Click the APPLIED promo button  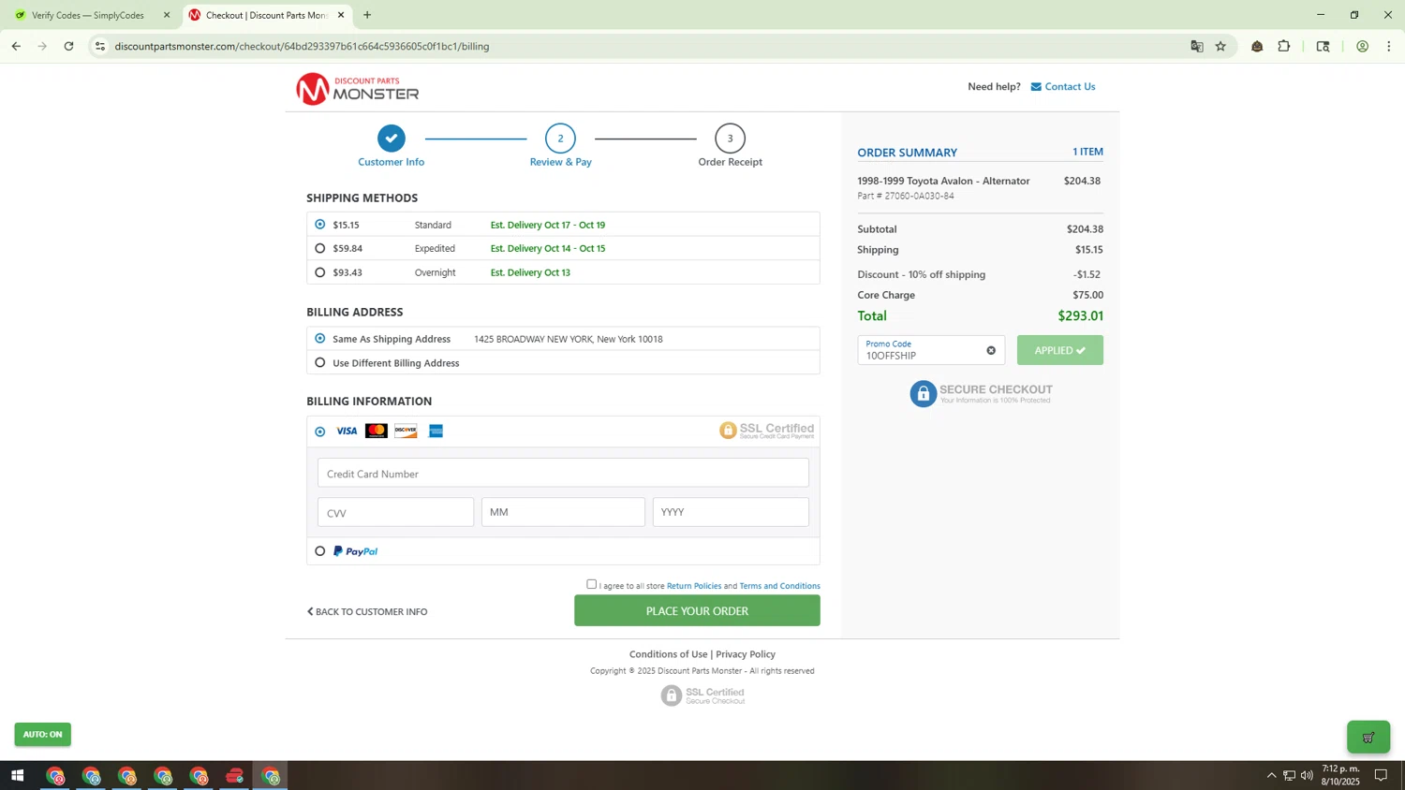coord(1059,350)
